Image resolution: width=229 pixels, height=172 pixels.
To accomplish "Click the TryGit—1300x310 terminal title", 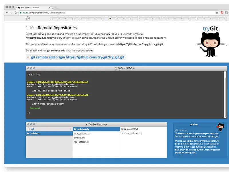I will point(126,68).
